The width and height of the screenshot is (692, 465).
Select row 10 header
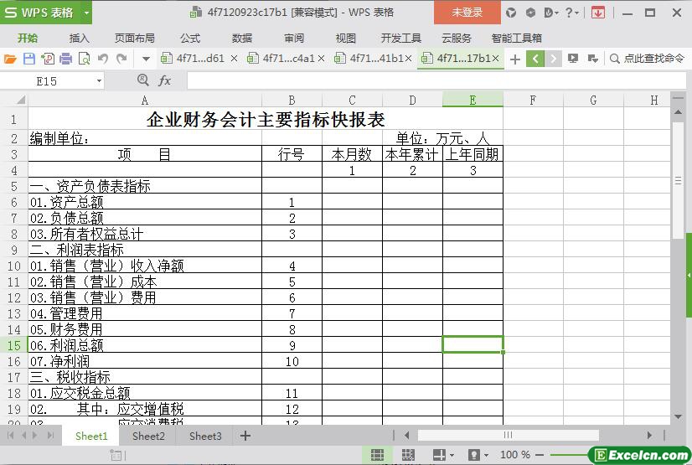(13, 266)
